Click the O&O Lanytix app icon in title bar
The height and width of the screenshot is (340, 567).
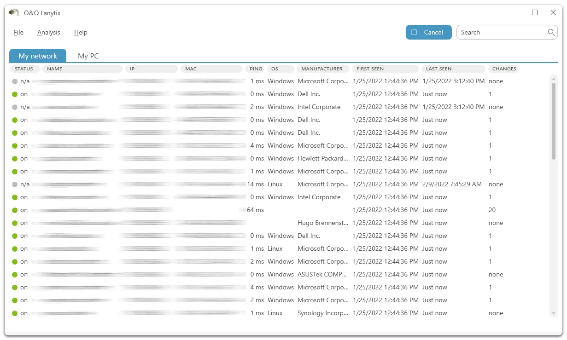pos(14,13)
